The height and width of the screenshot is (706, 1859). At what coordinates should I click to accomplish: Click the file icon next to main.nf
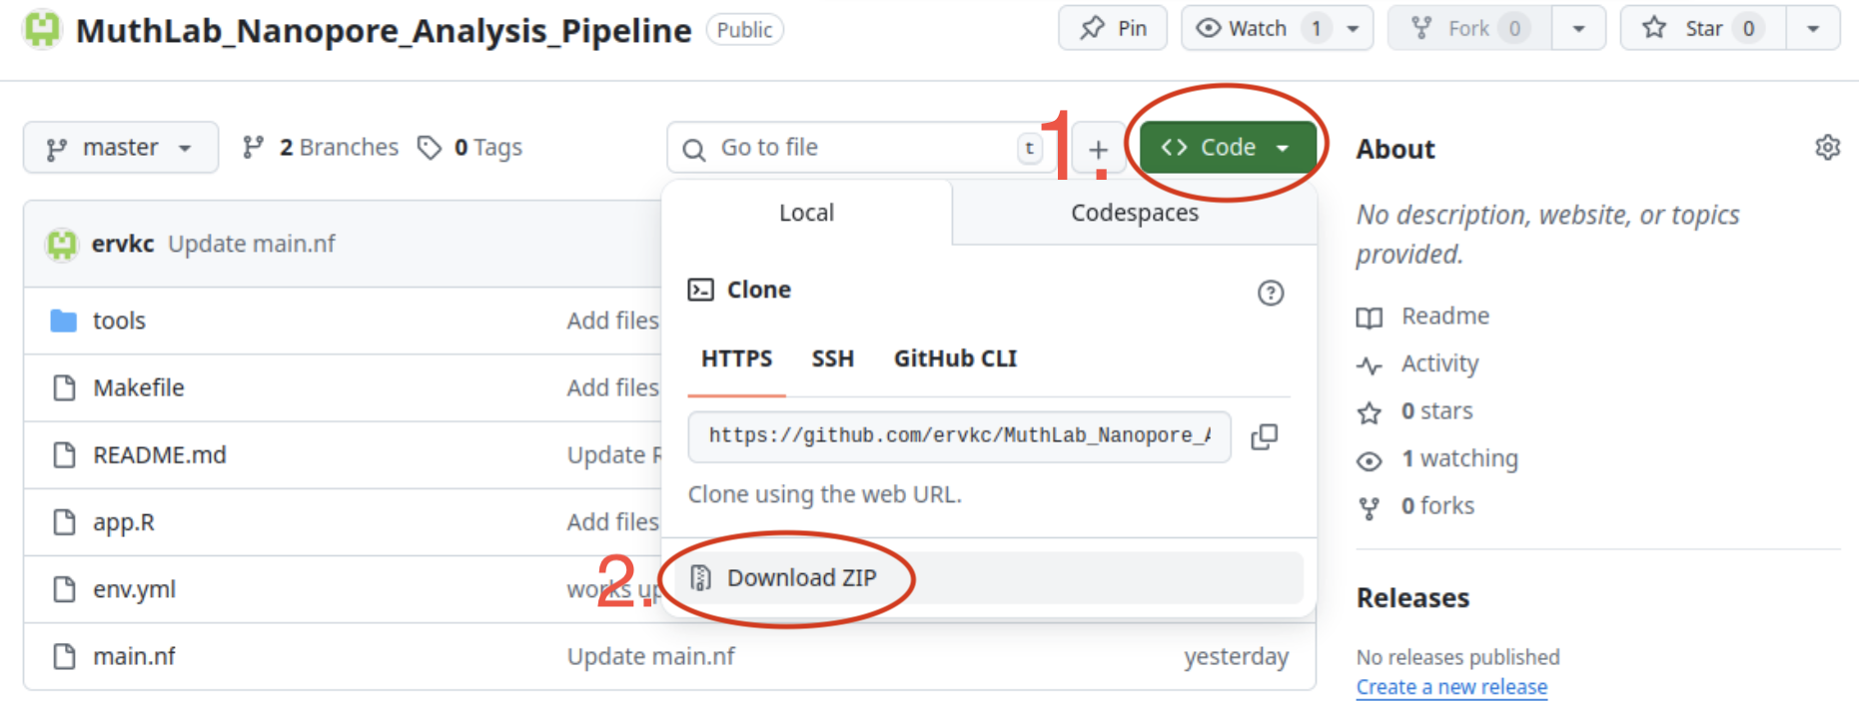pos(64,656)
